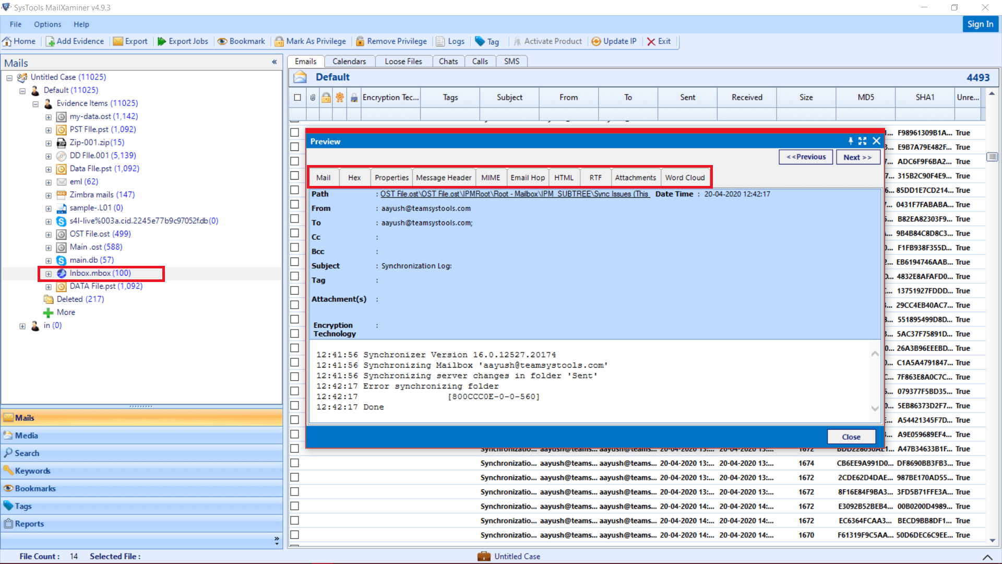This screenshot has width=1002, height=564.
Task: Check row with MD5 2CDE62D4DAE
Action: 295,477
